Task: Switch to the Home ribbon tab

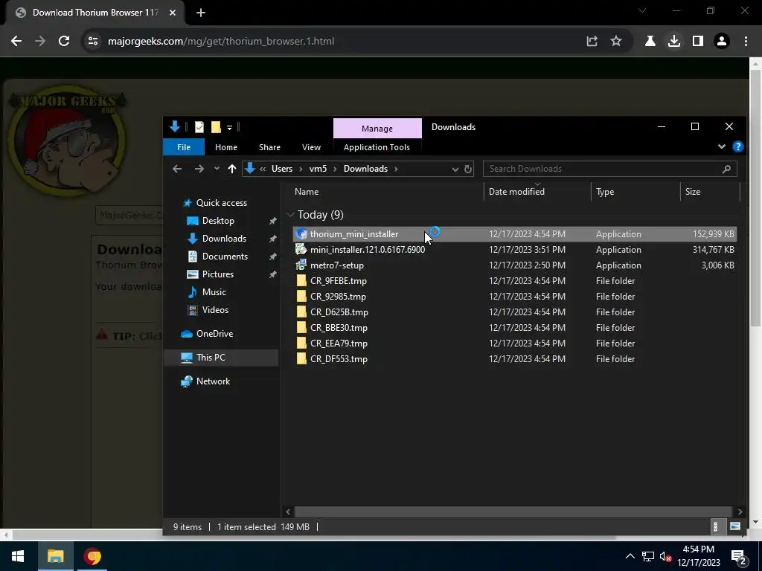Action: (x=226, y=147)
